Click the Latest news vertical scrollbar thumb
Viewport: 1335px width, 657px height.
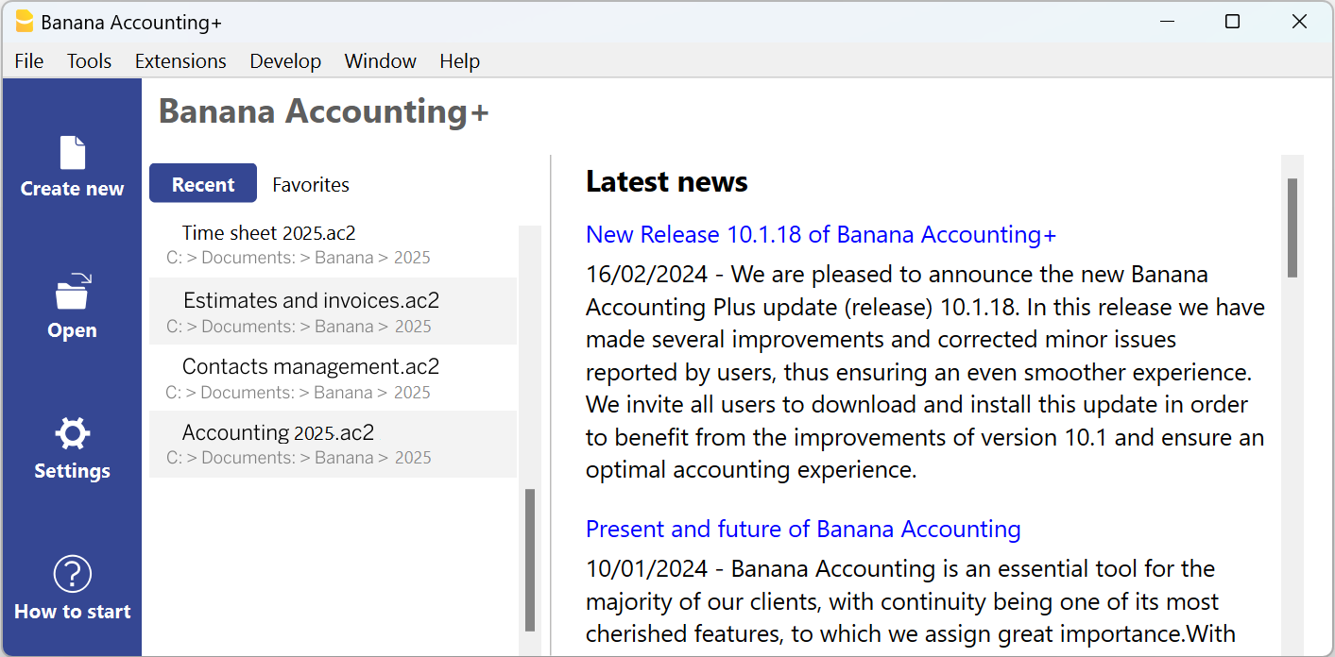tap(1292, 227)
